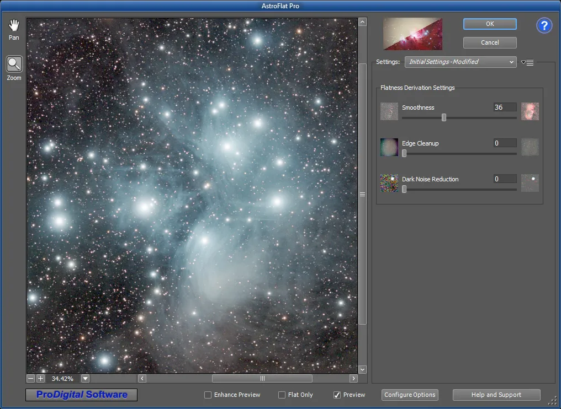Screen dimensions: 561x409
Task: Confirm changes with the OK button
Action: coord(489,24)
